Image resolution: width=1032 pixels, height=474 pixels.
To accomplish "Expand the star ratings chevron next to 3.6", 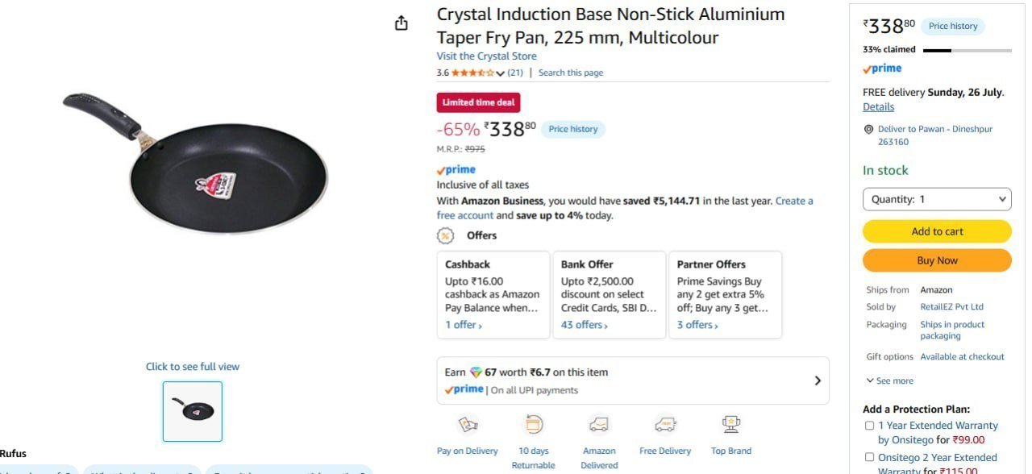I will [x=501, y=73].
